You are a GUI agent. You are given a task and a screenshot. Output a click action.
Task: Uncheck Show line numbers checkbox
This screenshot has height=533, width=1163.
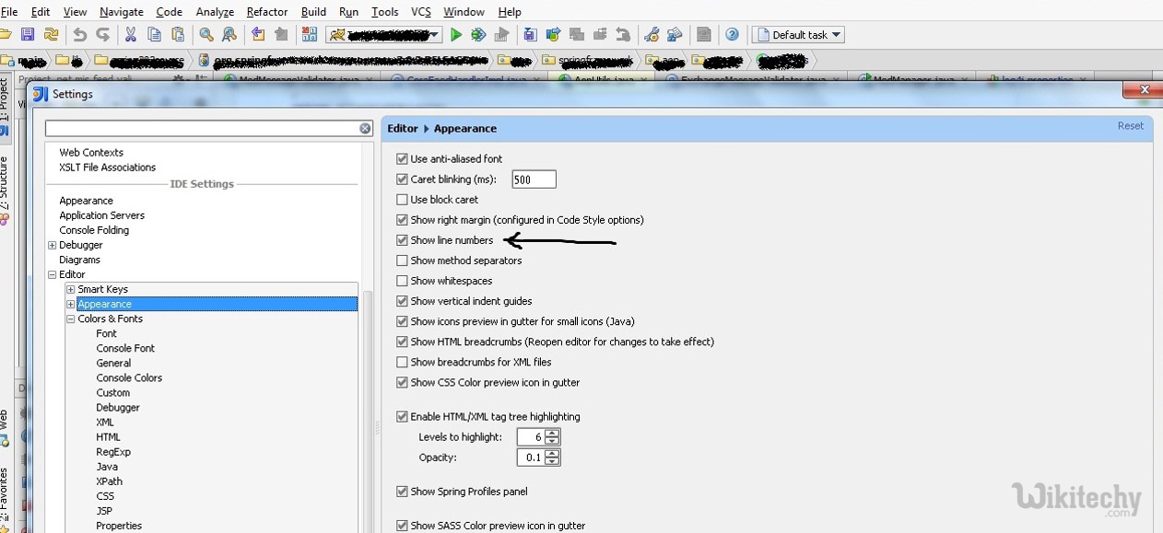[x=402, y=240]
